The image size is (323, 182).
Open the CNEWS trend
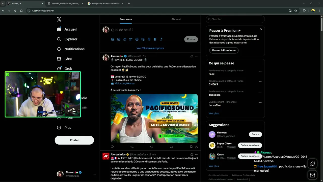pos(235,83)
